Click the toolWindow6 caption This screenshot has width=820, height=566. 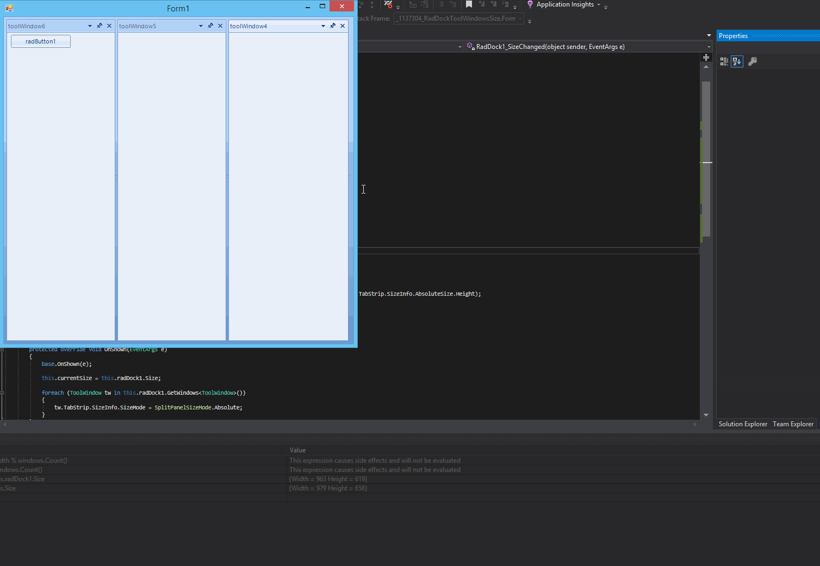[27, 26]
